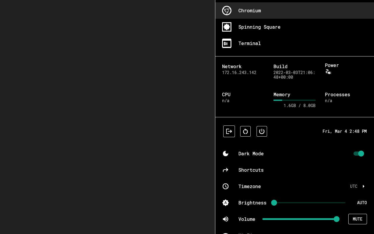Select the Chromium entry in app list

click(x=250, y=11)
